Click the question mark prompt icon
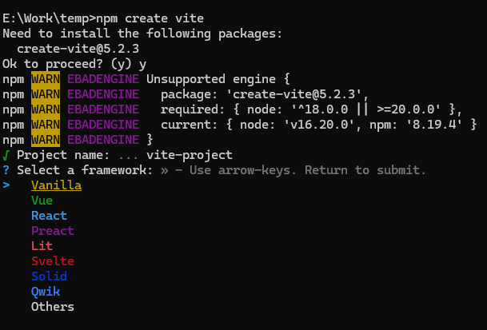This screenshot has width=487, height=330. (x=6, y=170)
